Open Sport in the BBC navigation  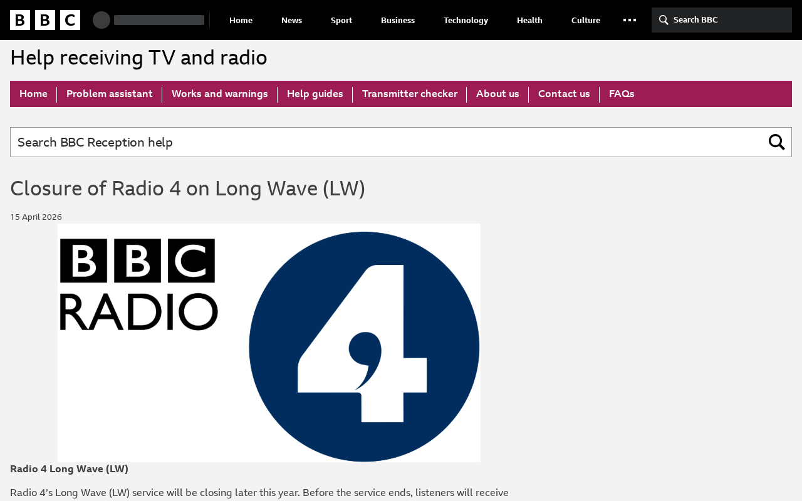341,20
